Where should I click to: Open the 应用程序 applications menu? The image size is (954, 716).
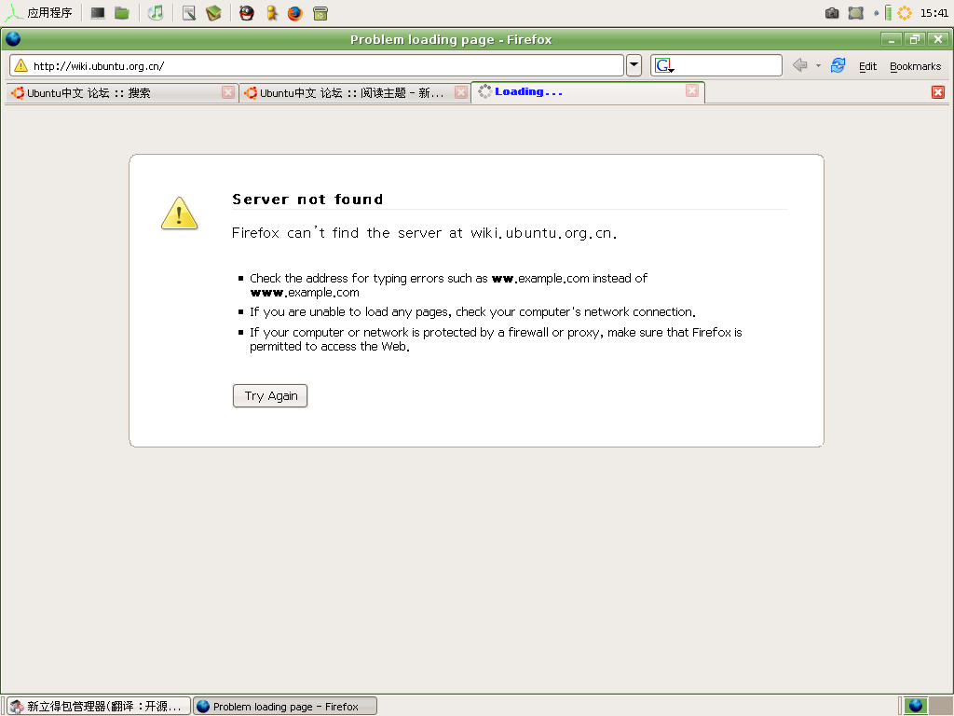(39, 13)
